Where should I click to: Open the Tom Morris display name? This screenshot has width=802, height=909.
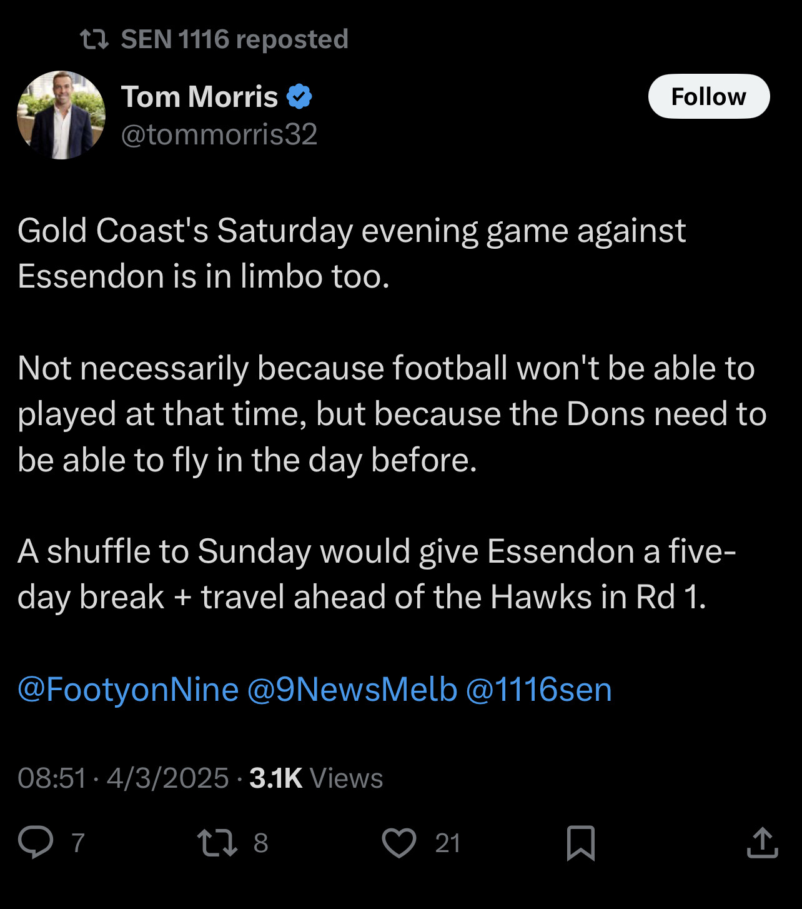coord(199,96)
